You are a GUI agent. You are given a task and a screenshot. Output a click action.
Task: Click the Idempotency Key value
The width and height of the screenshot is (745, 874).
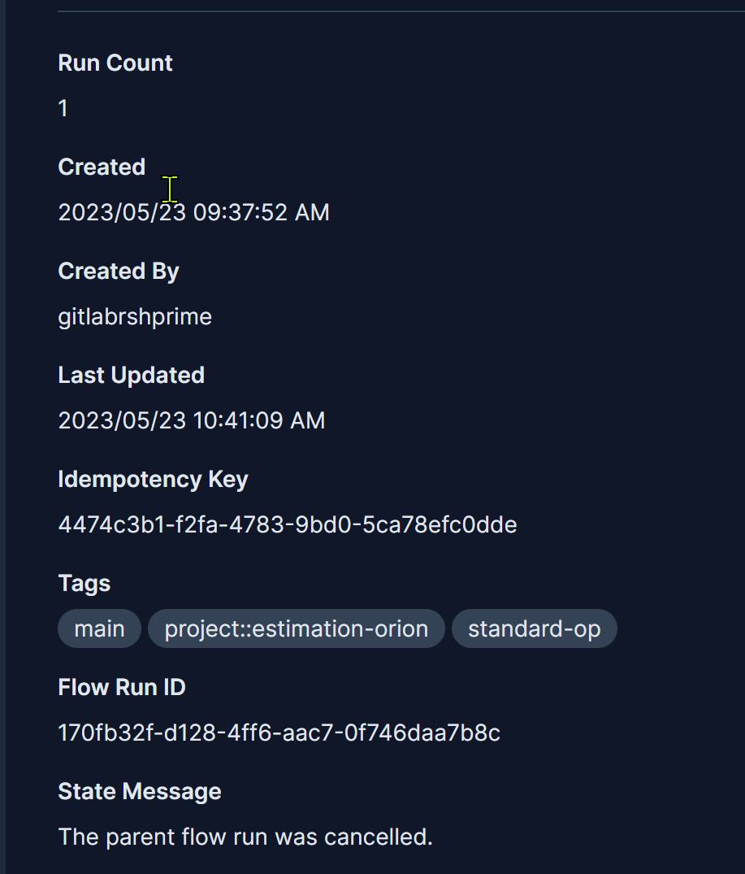287,524
